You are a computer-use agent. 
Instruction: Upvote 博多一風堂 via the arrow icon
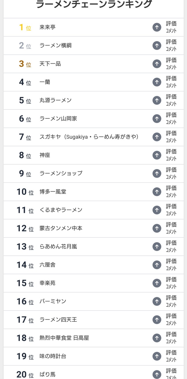coord(157,192)
